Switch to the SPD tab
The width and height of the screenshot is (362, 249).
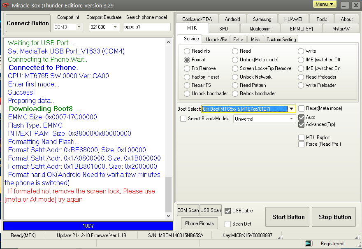click(223, 29)
